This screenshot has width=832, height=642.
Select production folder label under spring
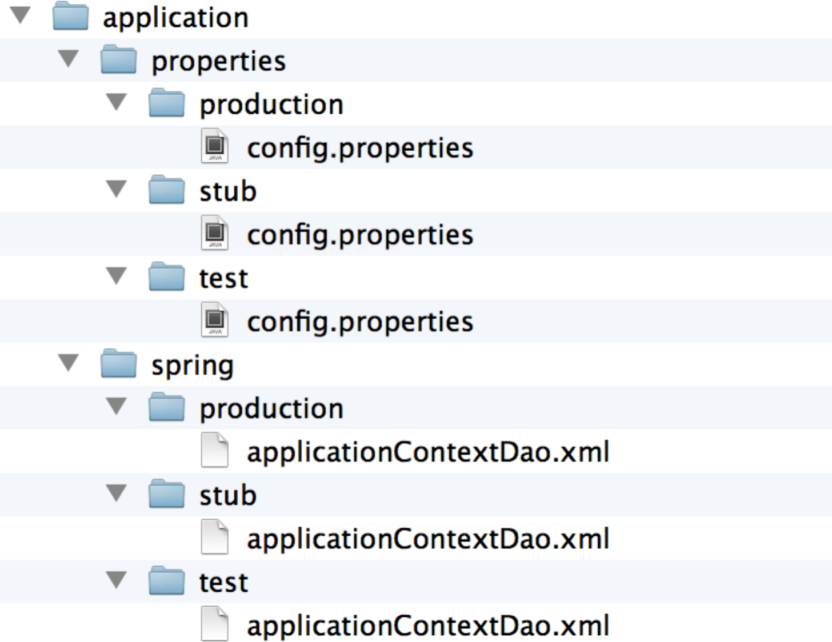point(271,408)
